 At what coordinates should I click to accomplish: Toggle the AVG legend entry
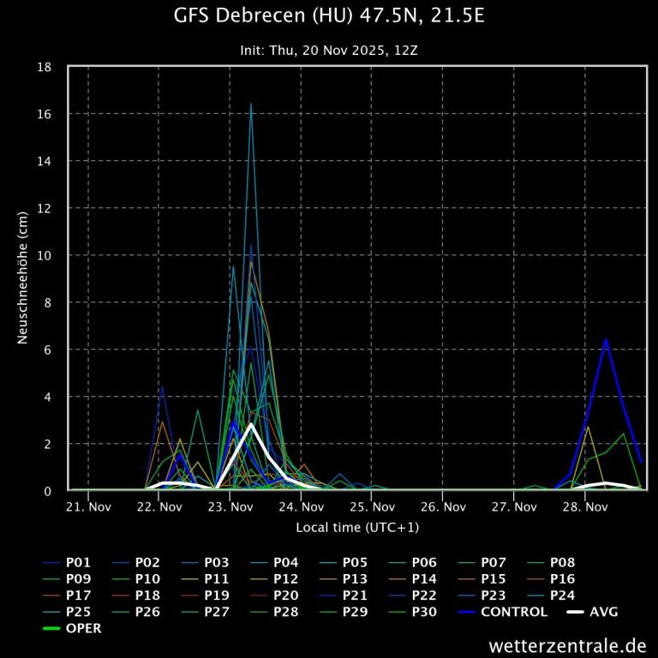(x=604, y=612)
